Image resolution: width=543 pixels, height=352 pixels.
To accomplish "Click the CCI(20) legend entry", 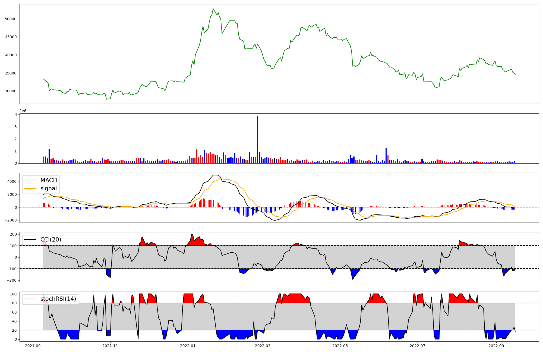I will (x=51, y=240).
